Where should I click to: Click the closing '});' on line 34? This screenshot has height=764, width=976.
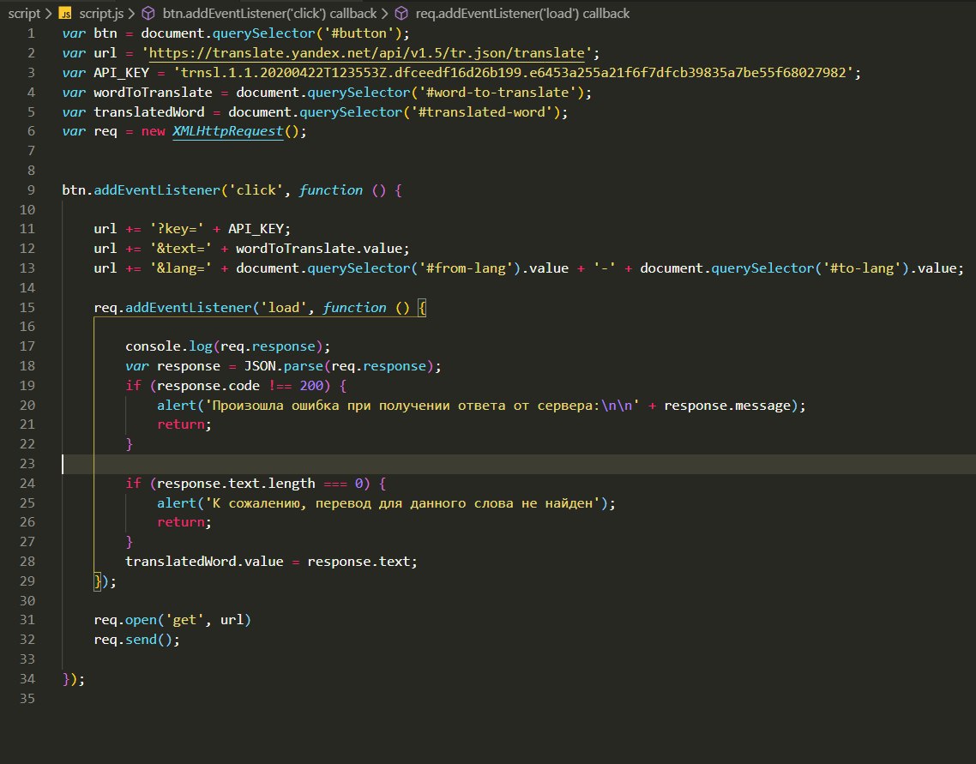(x=74, y=679)
